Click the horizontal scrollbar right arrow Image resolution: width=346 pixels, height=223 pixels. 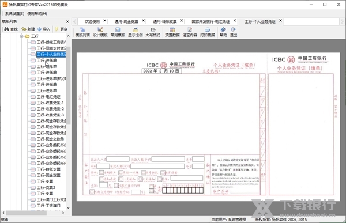[63, 213]
